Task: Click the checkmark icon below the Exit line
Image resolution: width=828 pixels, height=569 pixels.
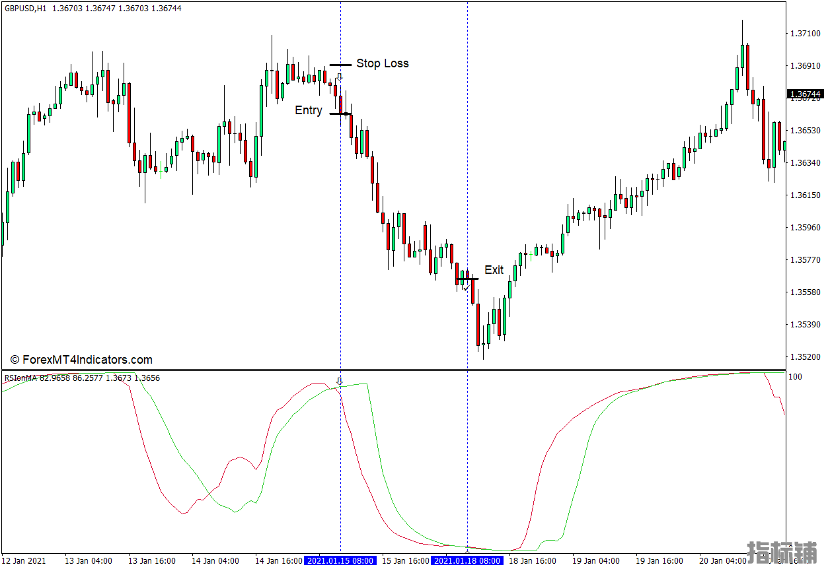Action: [467, 288]
